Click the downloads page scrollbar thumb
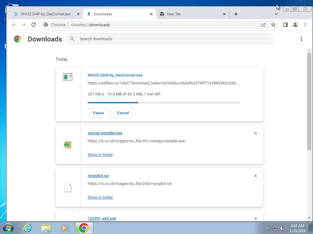Image resolution: width=313 pixels, height=234 pixels. [x=309, y=101]
